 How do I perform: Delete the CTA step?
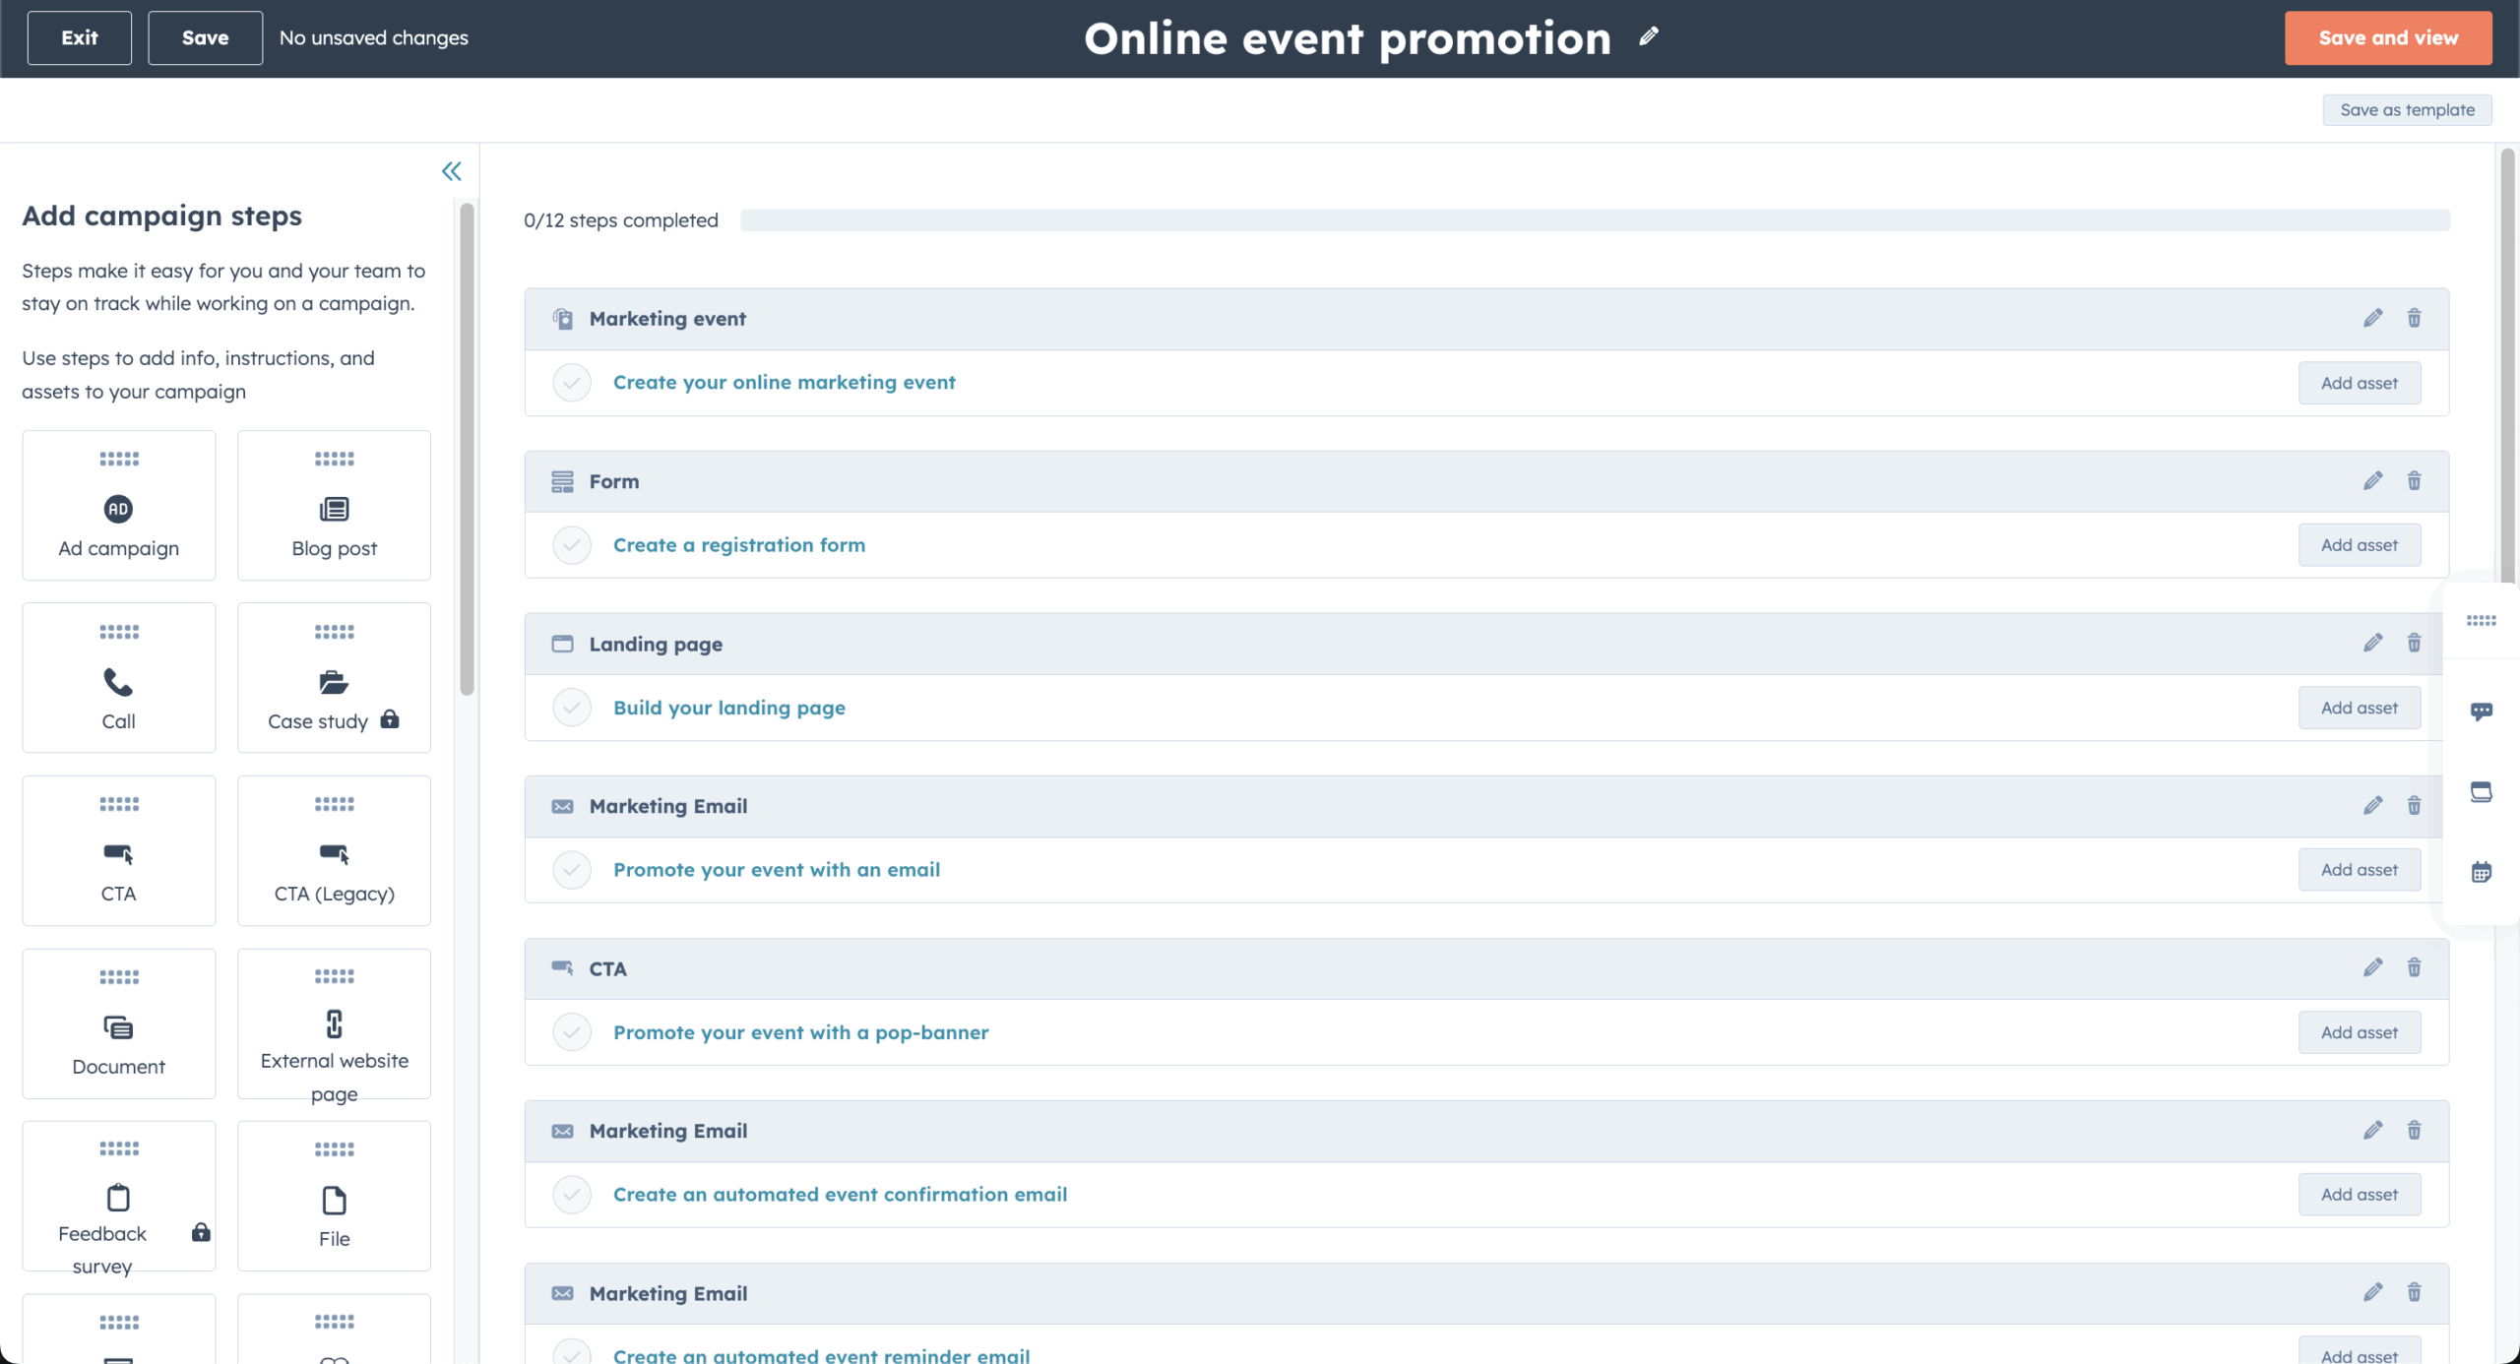2415,967
